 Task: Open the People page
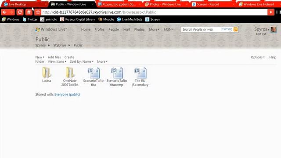pos(114,29)
